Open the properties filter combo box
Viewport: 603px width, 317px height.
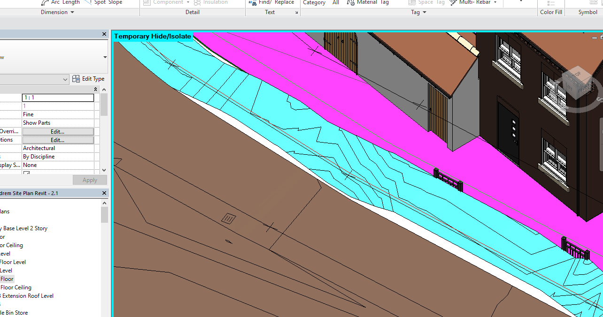[34, 79]
